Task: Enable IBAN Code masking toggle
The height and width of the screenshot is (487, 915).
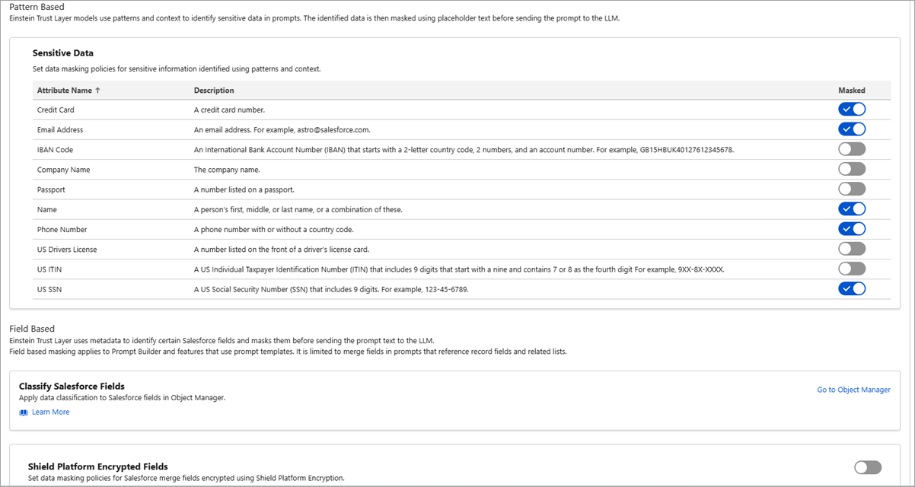Action: (x=852, y=149)
